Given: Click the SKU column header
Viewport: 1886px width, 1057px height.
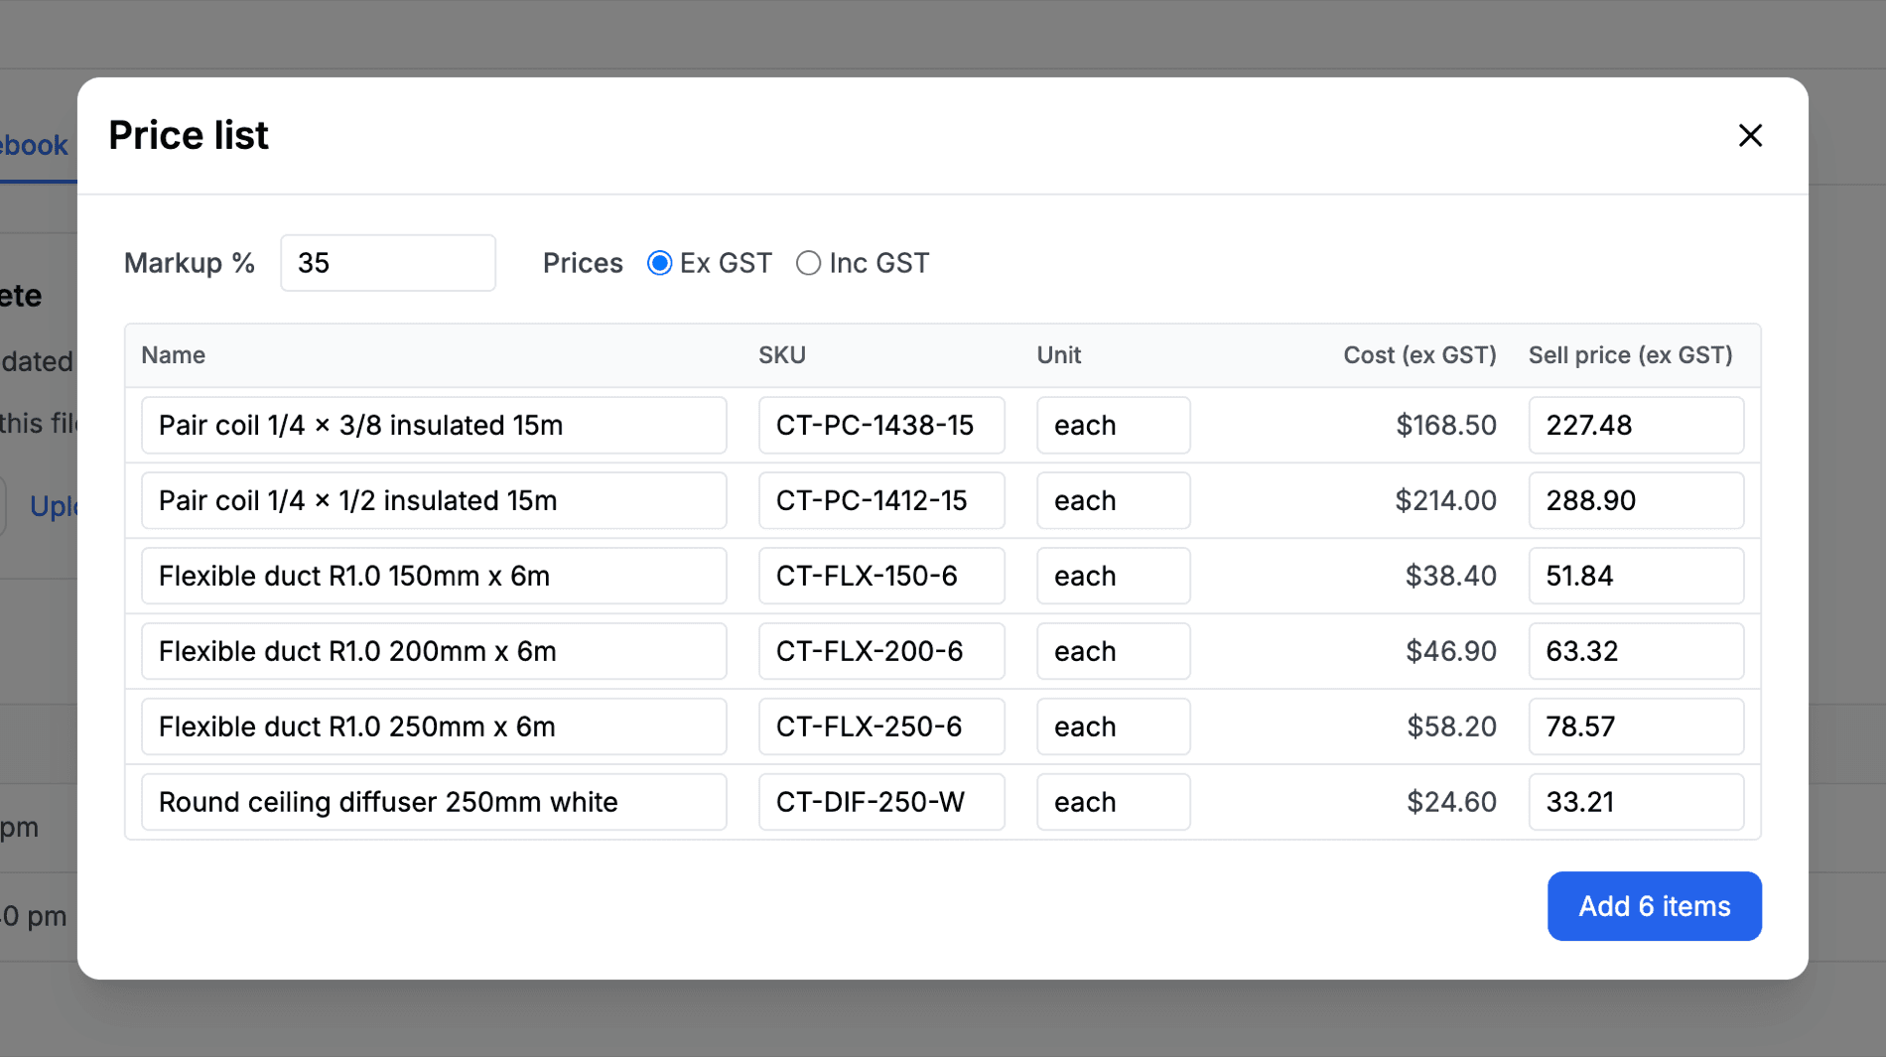Looking at the screenshot, I should (782, 355).
